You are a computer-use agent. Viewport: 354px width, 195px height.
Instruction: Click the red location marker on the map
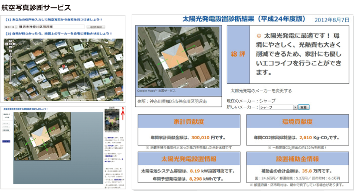pos(64,67)
